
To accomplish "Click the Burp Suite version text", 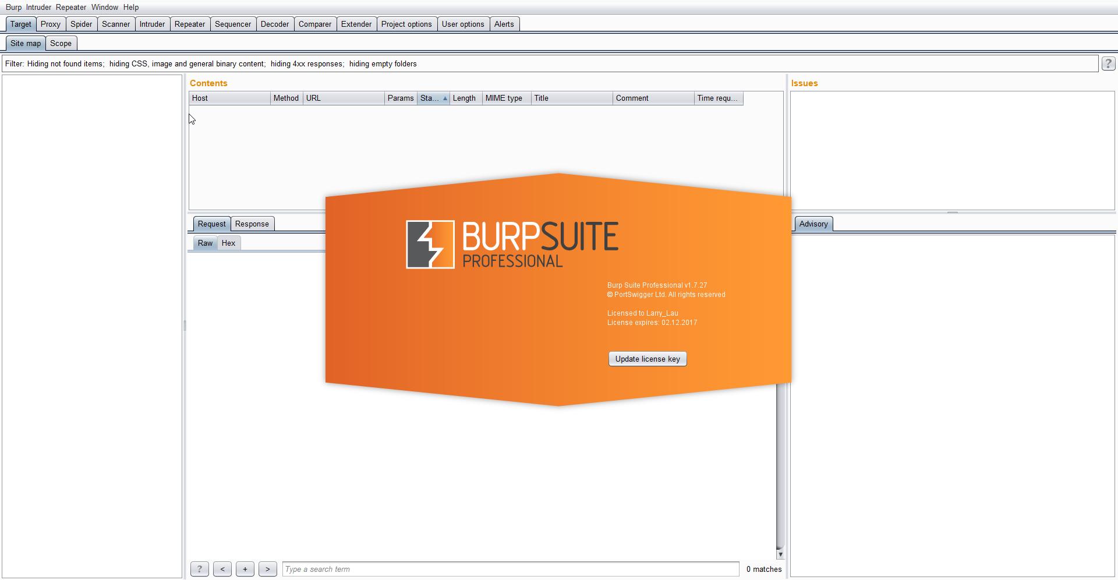I will tap(657, 285).
